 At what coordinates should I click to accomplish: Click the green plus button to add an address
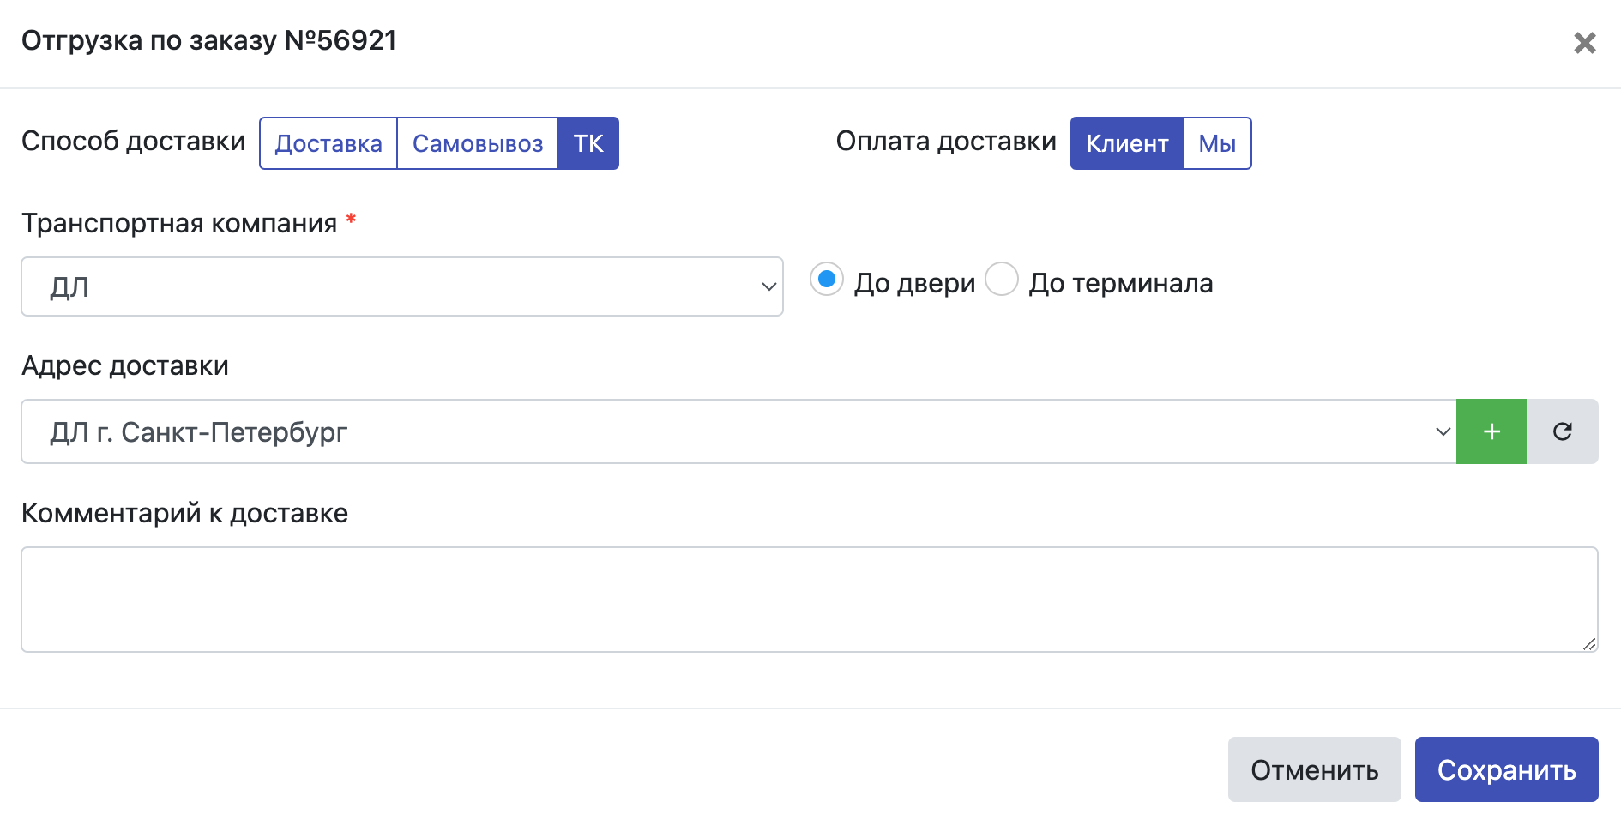(x=1491, y=431)
